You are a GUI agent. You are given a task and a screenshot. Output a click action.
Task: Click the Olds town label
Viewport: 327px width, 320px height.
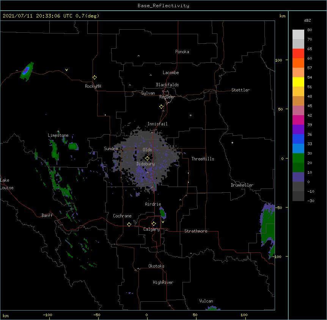pyautogui.click(x=147, y=150)
